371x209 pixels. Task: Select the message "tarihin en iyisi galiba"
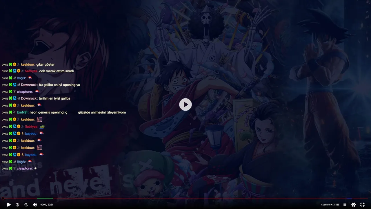tap(54, 98)
